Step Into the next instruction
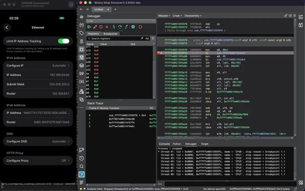 coord(114,27)
